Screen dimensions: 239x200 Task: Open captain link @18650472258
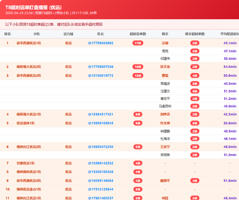tap(101, 147)
